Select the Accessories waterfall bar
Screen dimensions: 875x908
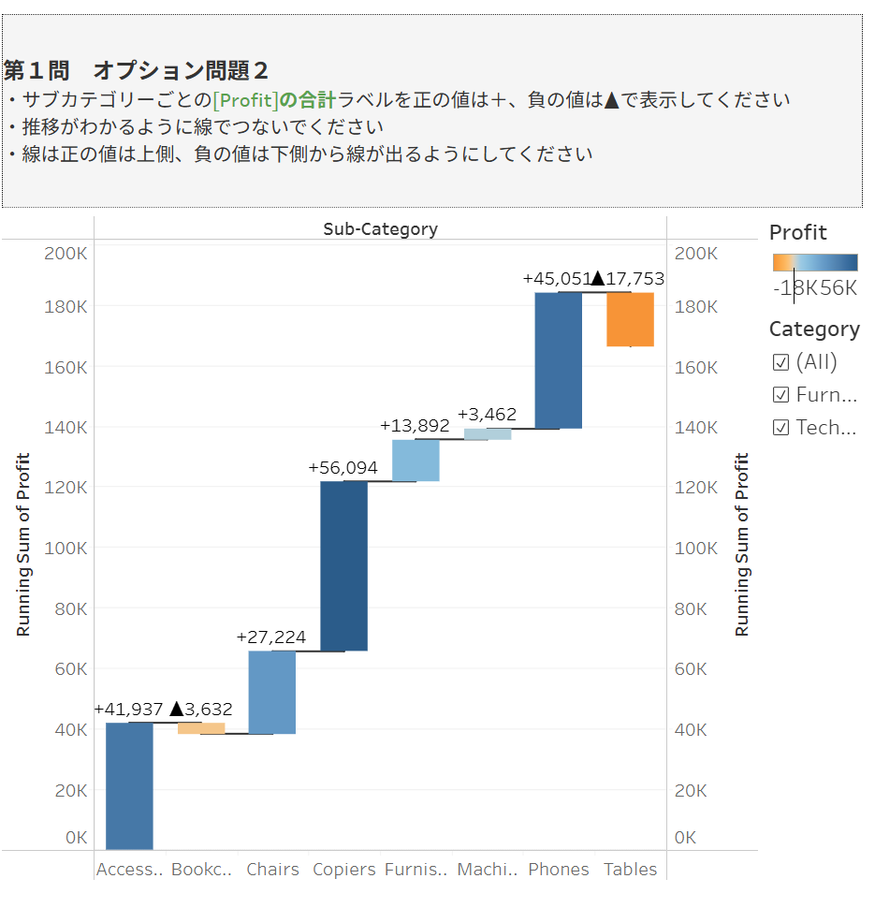129,784
